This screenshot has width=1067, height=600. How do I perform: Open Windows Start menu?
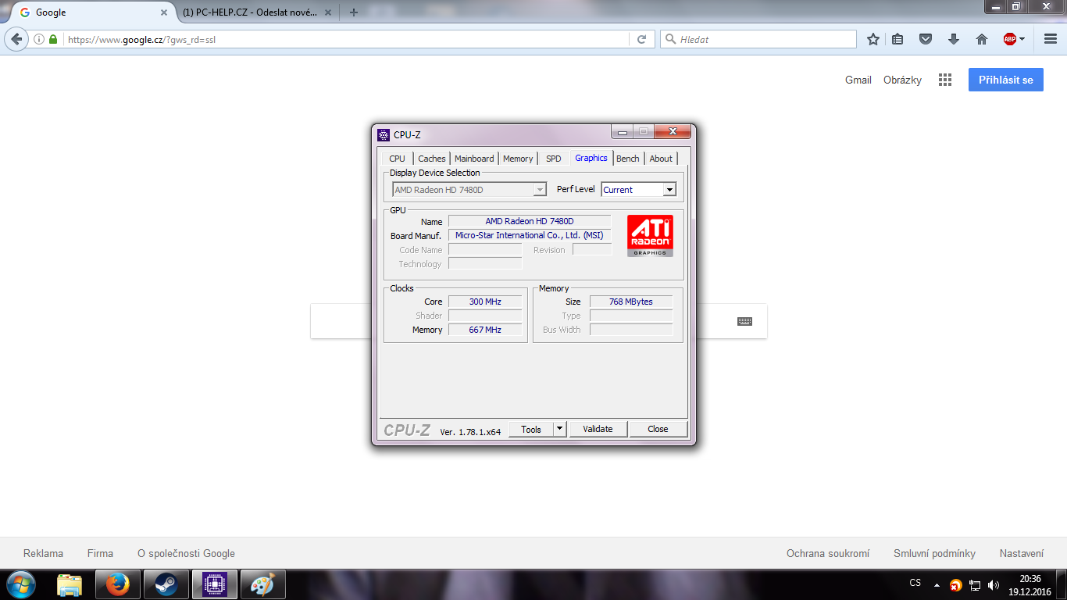20,584
